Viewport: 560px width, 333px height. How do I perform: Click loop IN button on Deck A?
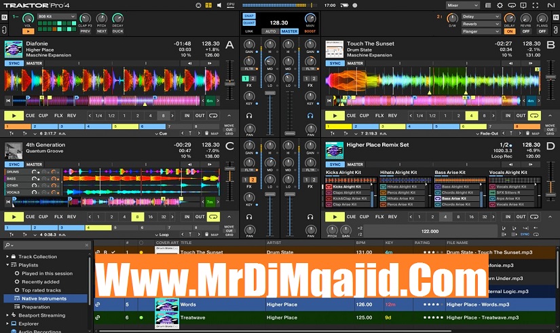pyautogui.click(x=187, y=116)
